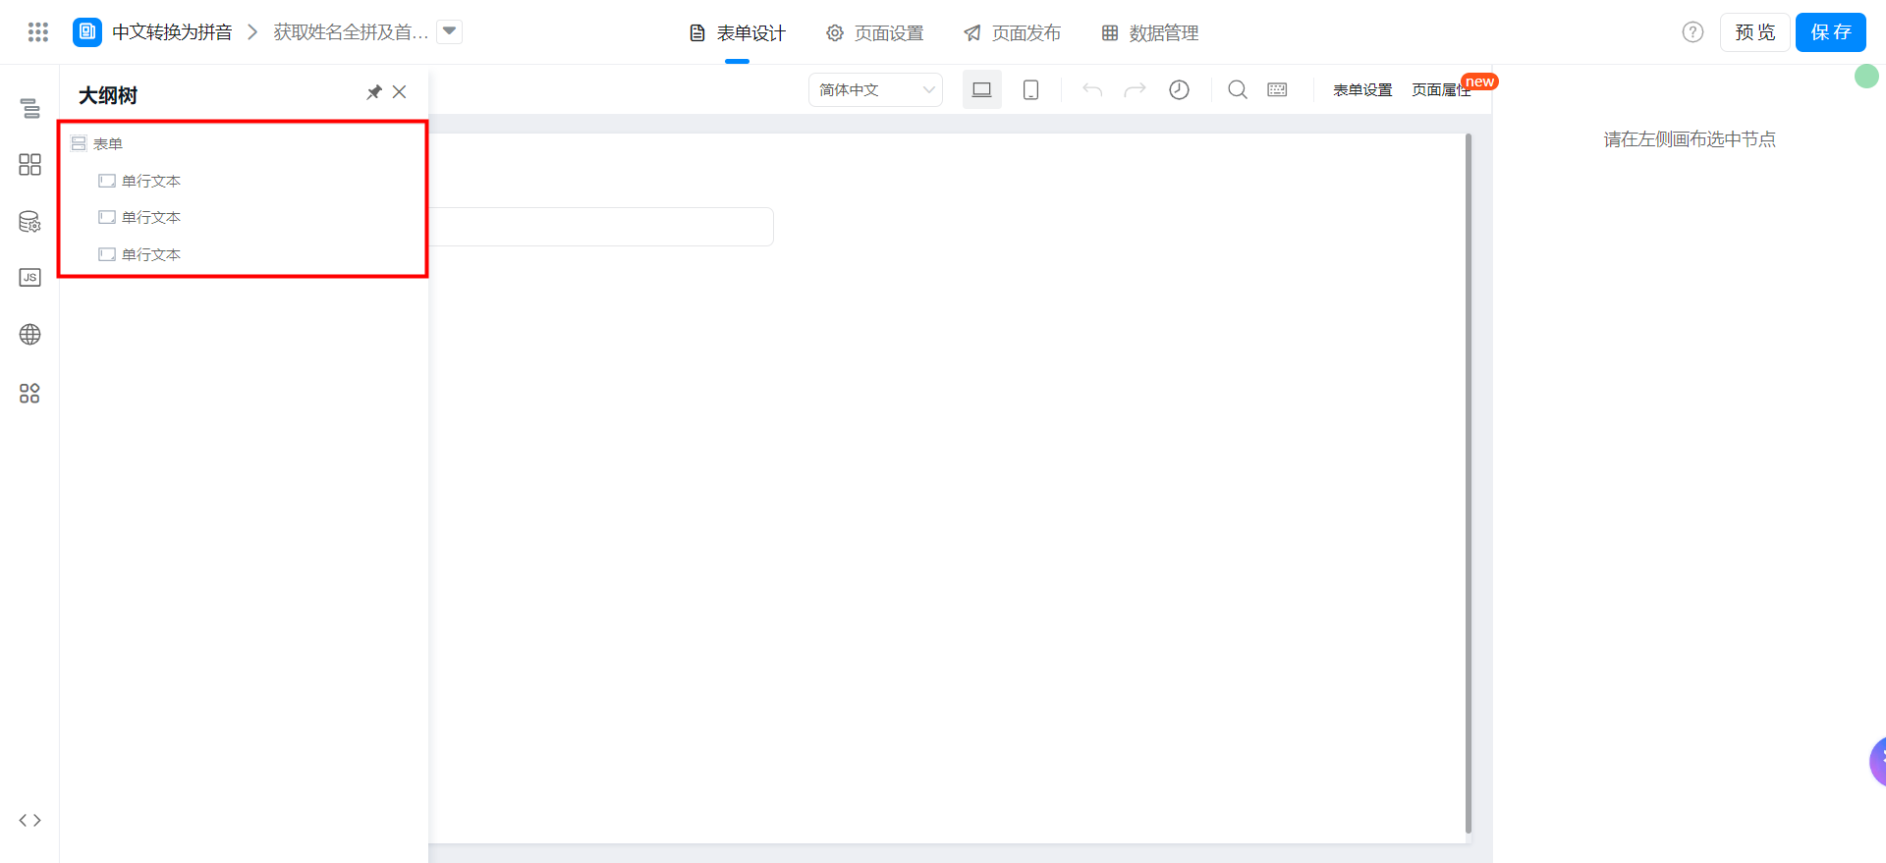Open the purple assistant floating button

(x=1877, y=761)
